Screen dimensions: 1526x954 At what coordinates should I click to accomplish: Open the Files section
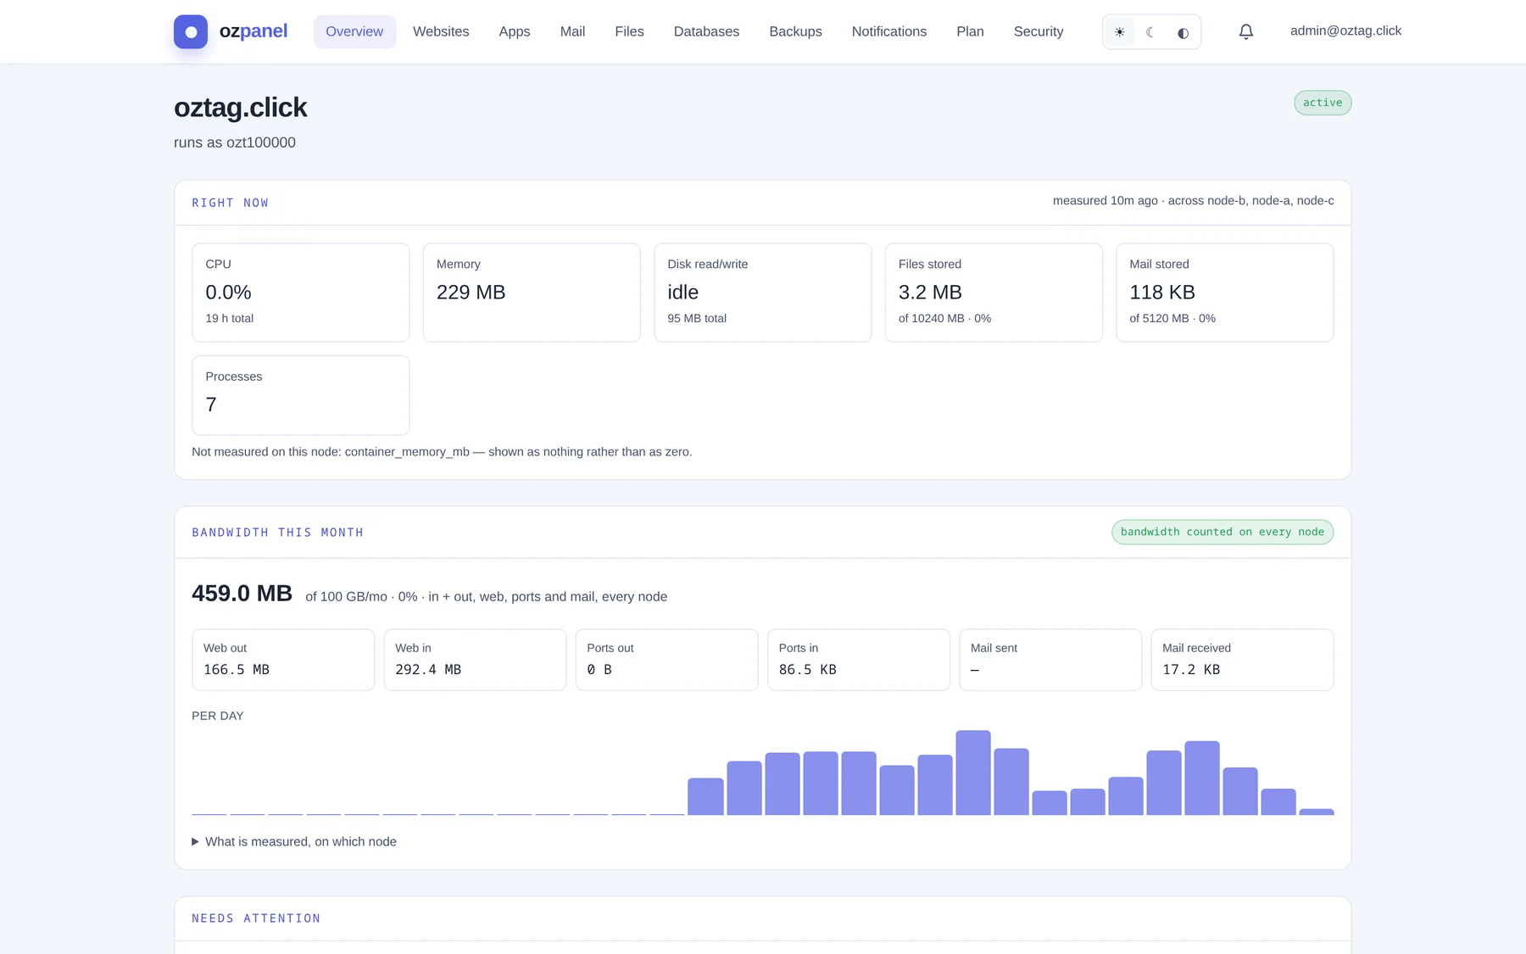point(629,31)
